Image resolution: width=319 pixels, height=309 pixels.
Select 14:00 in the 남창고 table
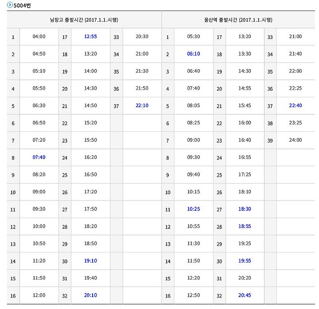pos(90,71)
